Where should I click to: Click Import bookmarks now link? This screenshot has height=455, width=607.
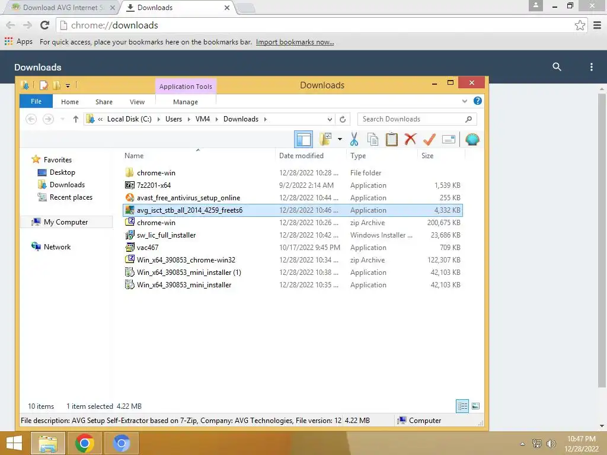295,42
